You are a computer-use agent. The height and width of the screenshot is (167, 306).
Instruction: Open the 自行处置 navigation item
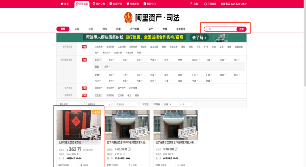click(135, 29)
